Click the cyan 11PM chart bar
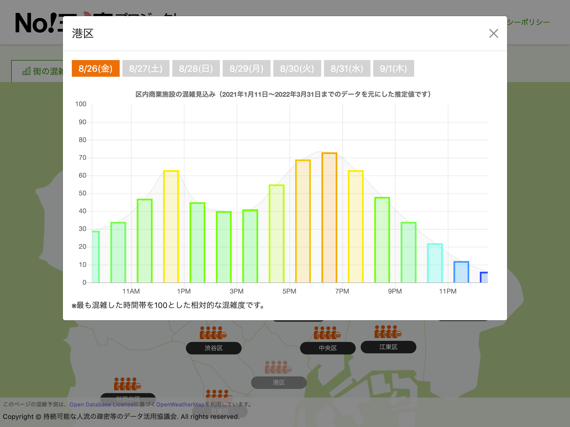This screenshot has height=427, width=570. 435,263
